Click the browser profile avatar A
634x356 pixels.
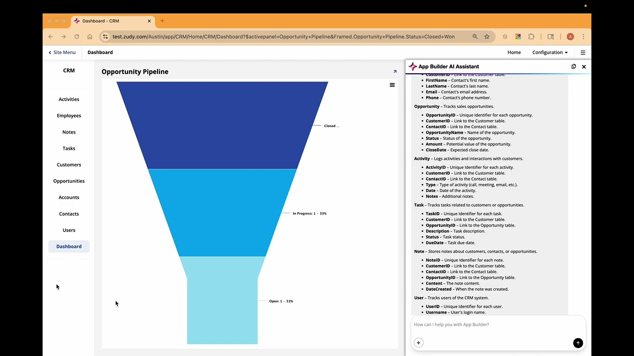(570, 37)
